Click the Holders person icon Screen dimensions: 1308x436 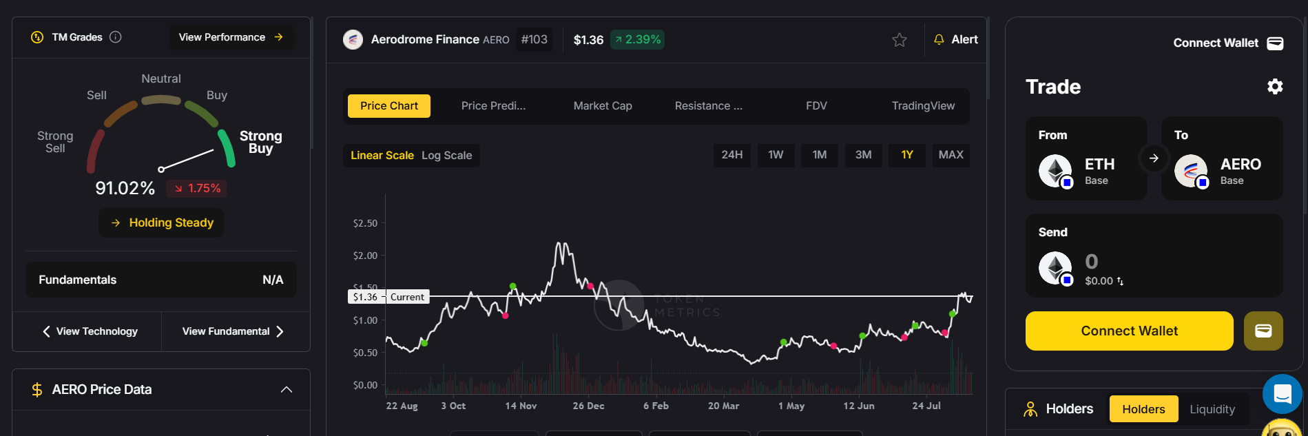point(1030,409)
